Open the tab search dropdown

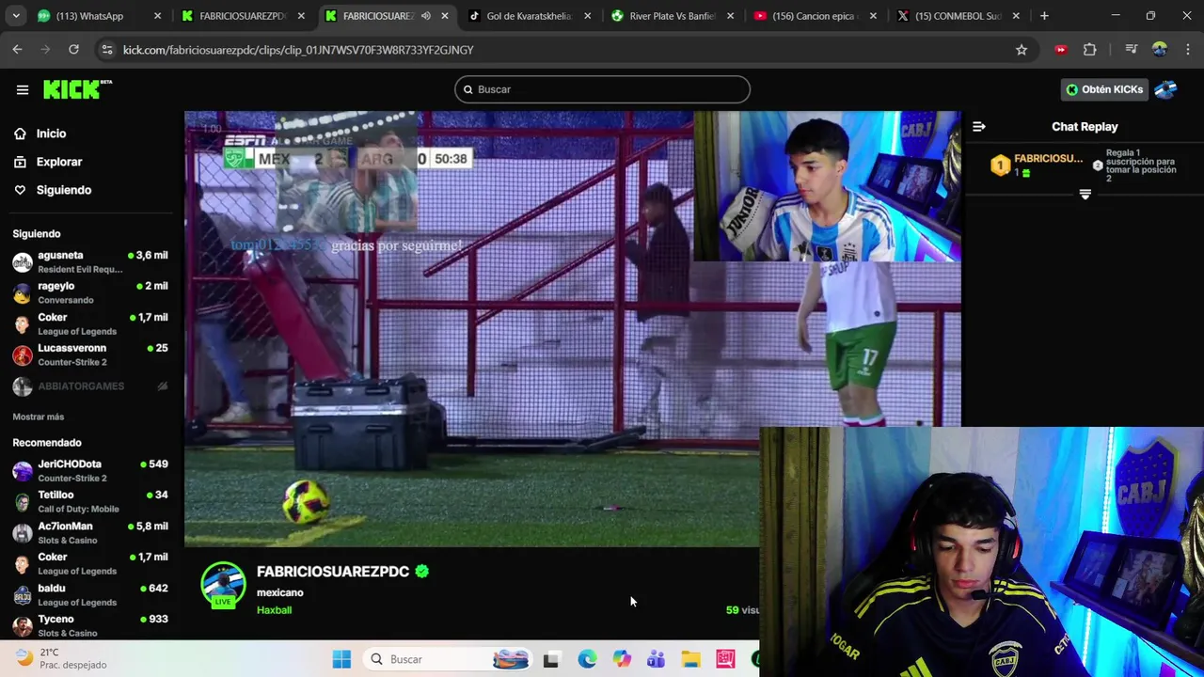[18, 16]
